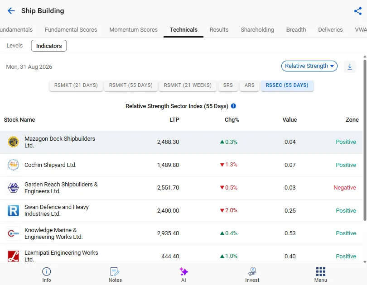The image size is (367, 285).
Task: Sort by Stock Name column header
Action: point(19,119)
